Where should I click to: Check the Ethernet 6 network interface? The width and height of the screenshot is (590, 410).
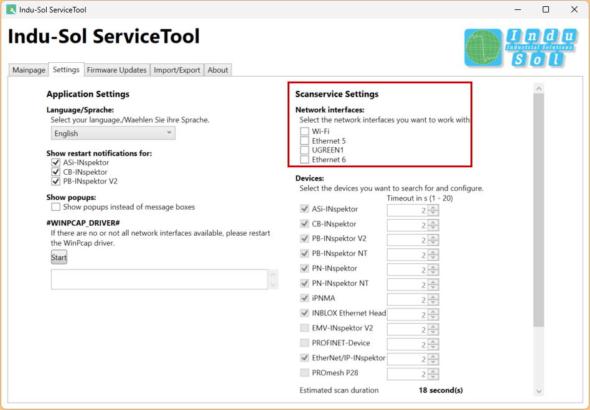coord(304,159)
